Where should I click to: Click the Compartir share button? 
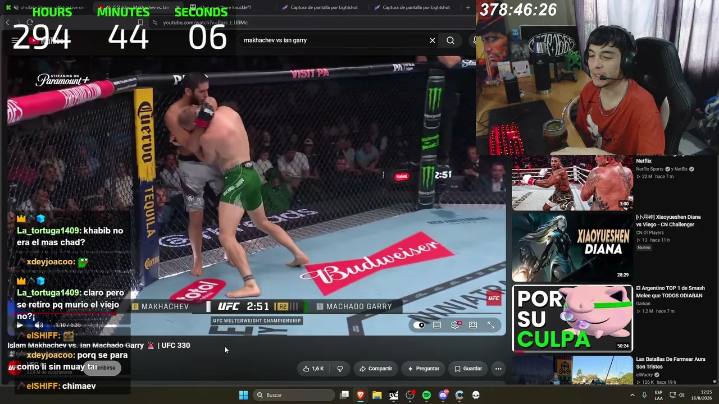click(x=376, y=369)
